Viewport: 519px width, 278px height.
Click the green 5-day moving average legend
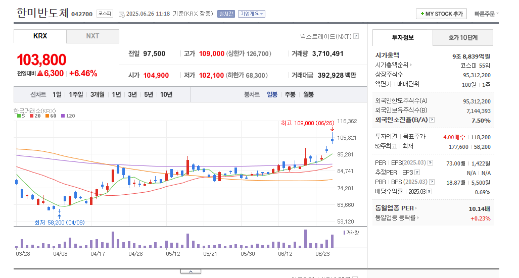point(21,116)
